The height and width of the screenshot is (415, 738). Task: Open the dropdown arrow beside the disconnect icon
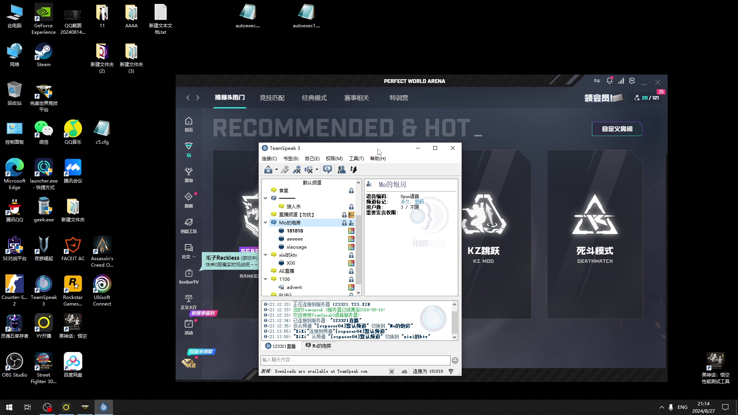tap(276, 169)
